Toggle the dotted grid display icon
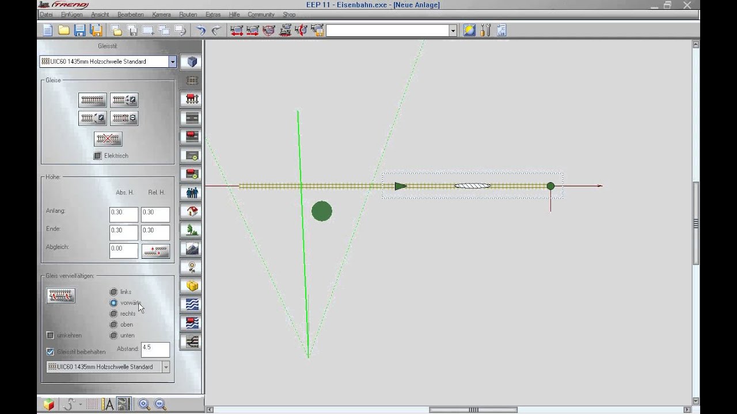 [92, 404]
